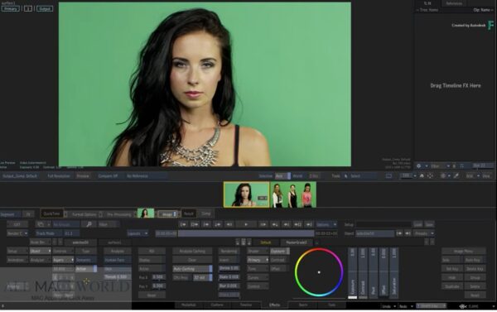Play the clip forward
The height and width of the screenshot is (312, 497).
[246, 224]
